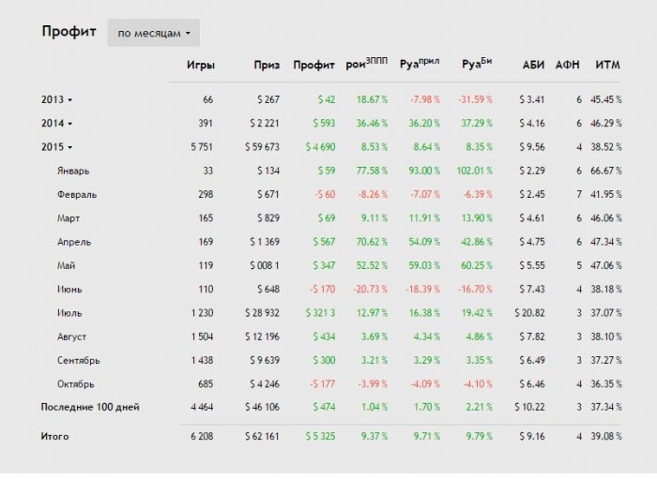Select the Октябрь month row
Screen dimensions: 657x479
[76, 383]
